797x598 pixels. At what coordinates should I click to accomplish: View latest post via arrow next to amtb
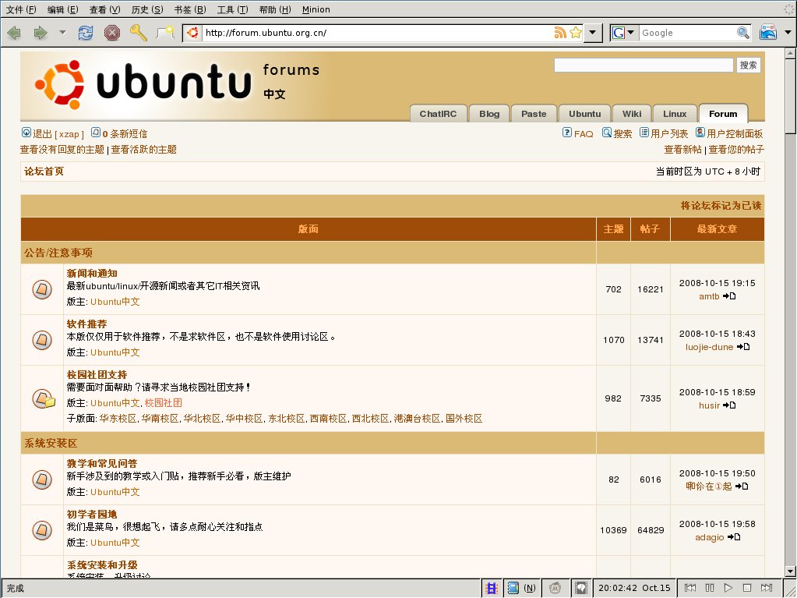click(x=729, y=296)
